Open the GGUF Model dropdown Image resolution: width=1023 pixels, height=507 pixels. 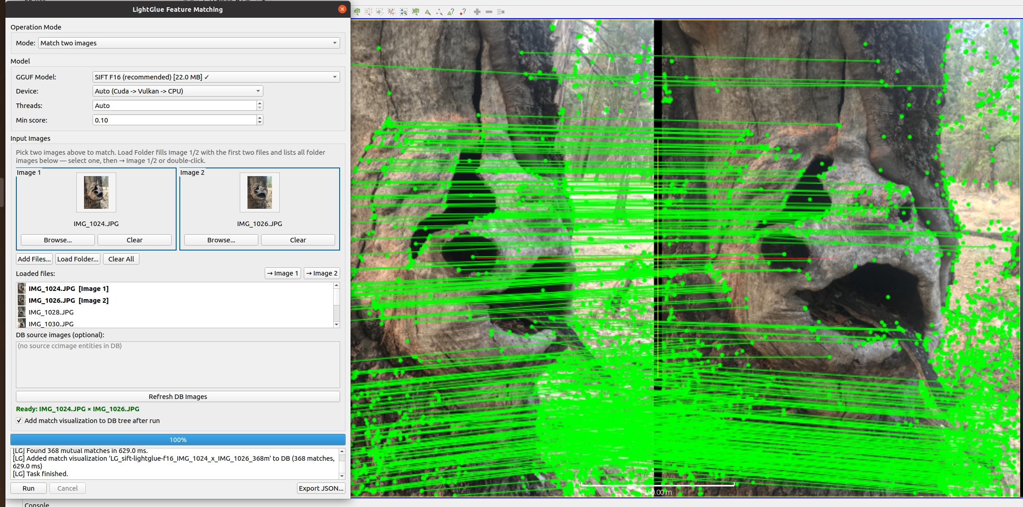(216, 77)
